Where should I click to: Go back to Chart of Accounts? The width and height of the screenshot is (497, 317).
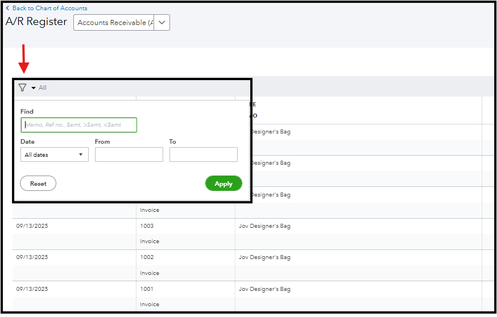coord(49,8)
